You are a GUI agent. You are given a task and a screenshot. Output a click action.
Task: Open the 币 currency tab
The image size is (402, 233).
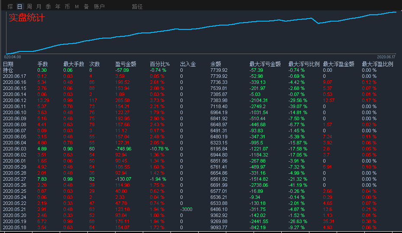point(67,6)
